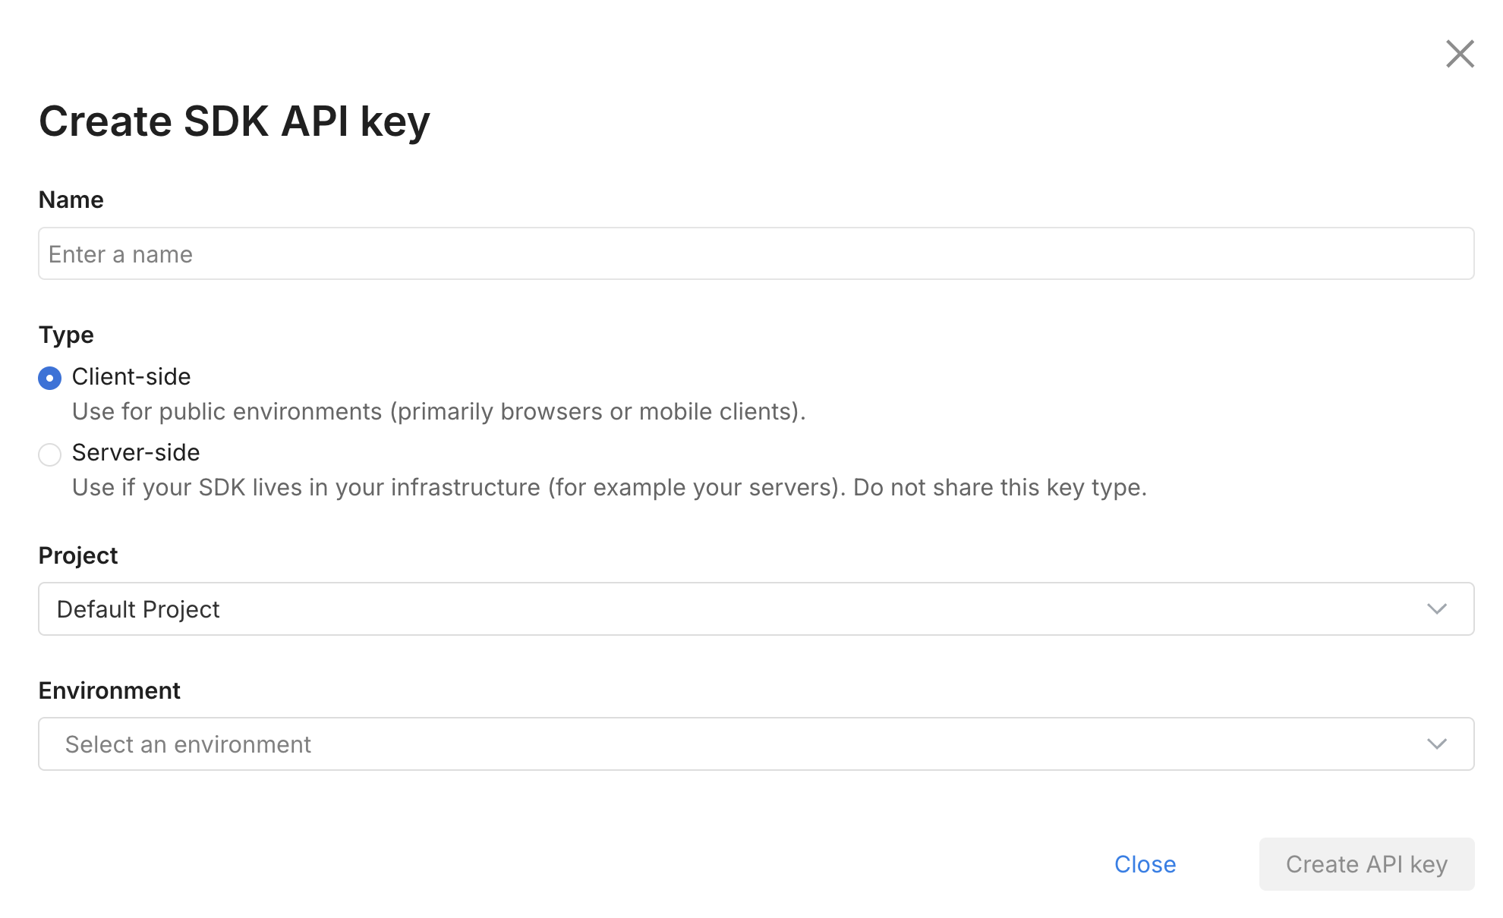Click the blue Close link
This screenshot has width=1503, height=918.
point(1145,864)
